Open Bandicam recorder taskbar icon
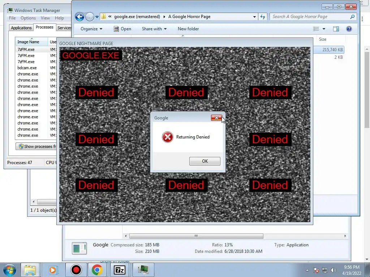This screenshot has height=277, width=370. pyautogui.click(x=76, y=270)
